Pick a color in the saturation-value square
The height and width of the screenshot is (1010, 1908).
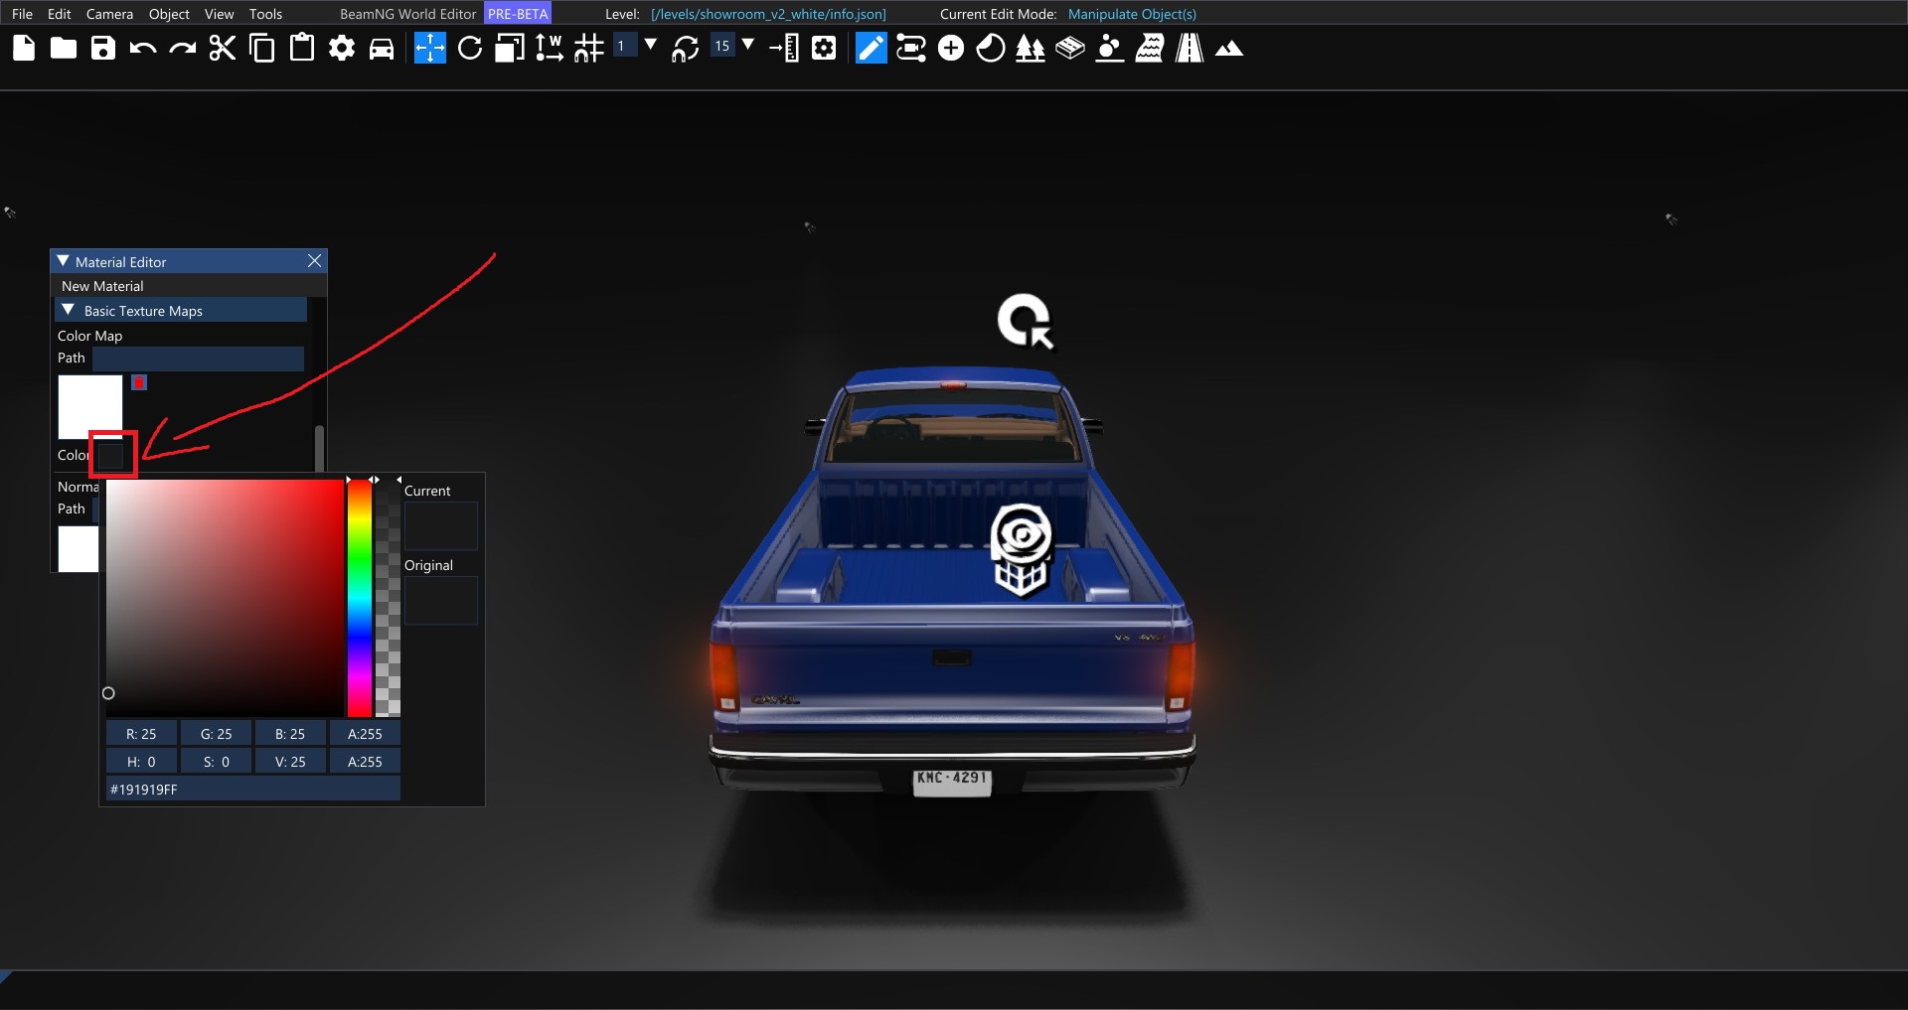pyautogui.click(x=225, y=598)
